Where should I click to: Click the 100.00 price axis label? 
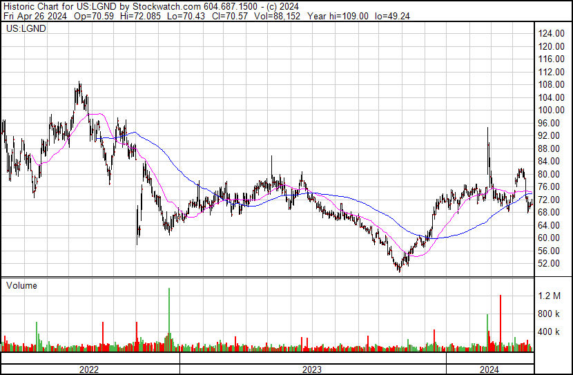click(553, 110)
